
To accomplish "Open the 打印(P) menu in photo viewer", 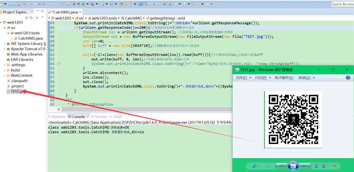I will 262,78.
